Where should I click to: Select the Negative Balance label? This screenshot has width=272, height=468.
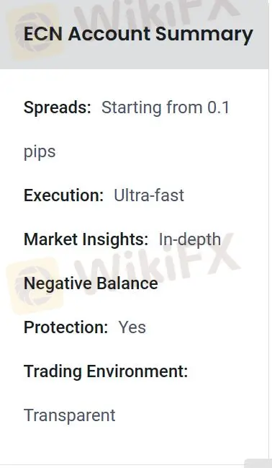91,283
